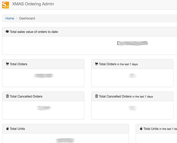Click the XMAS Ordering Admin title
The height and width of the screenshot is (143, 177).
[33, 4]
